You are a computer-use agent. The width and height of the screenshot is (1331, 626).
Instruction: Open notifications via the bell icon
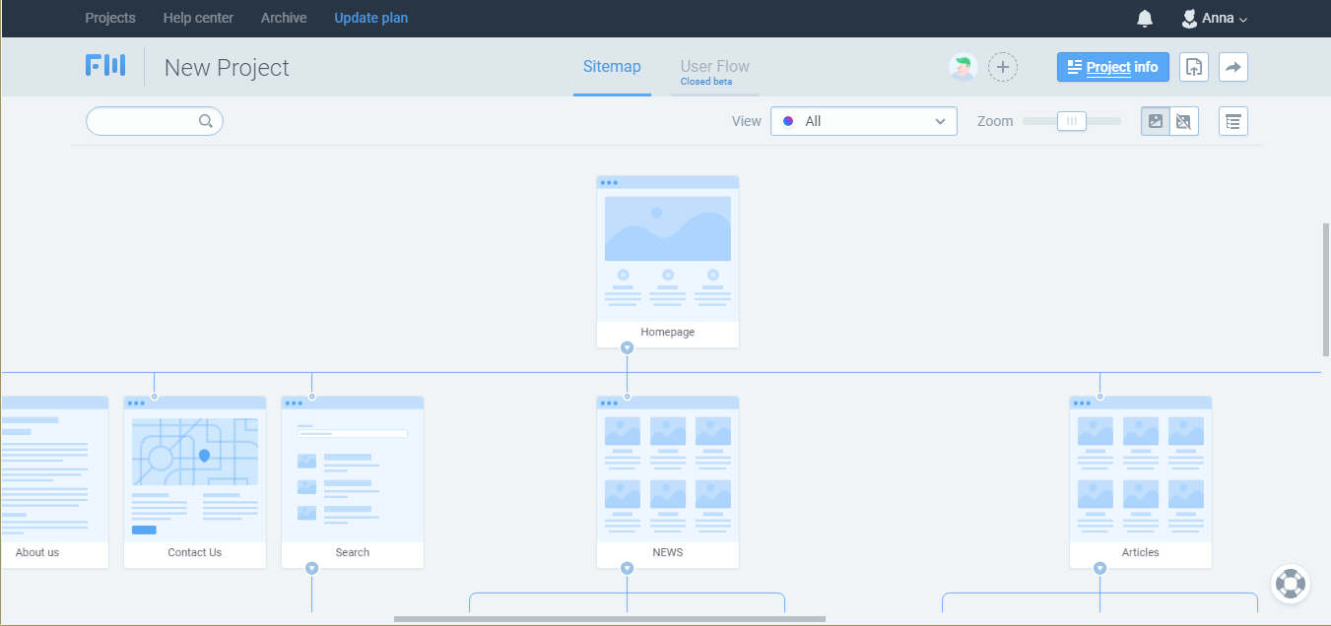[x=1145, y=18]
